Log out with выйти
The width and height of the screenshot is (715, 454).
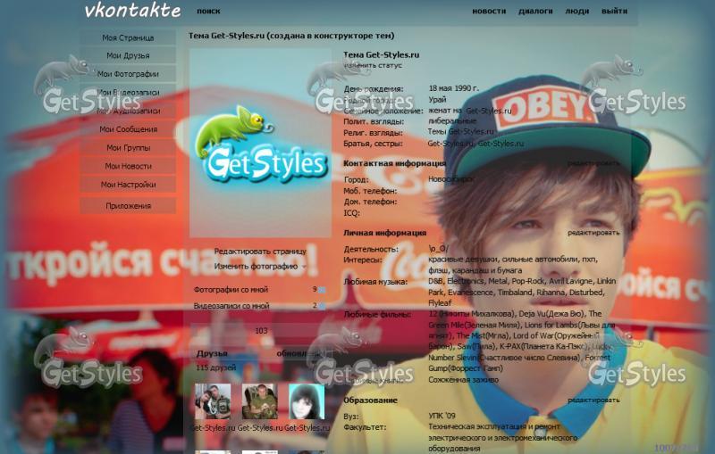click(614, 11)
